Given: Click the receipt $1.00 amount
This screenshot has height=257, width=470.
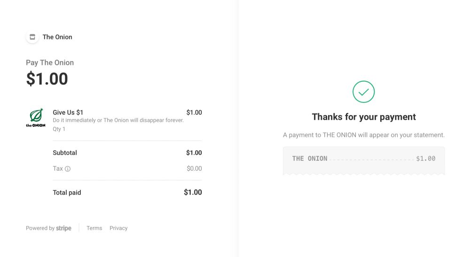Looking at the screenshot, I should [x=426, y=158].
